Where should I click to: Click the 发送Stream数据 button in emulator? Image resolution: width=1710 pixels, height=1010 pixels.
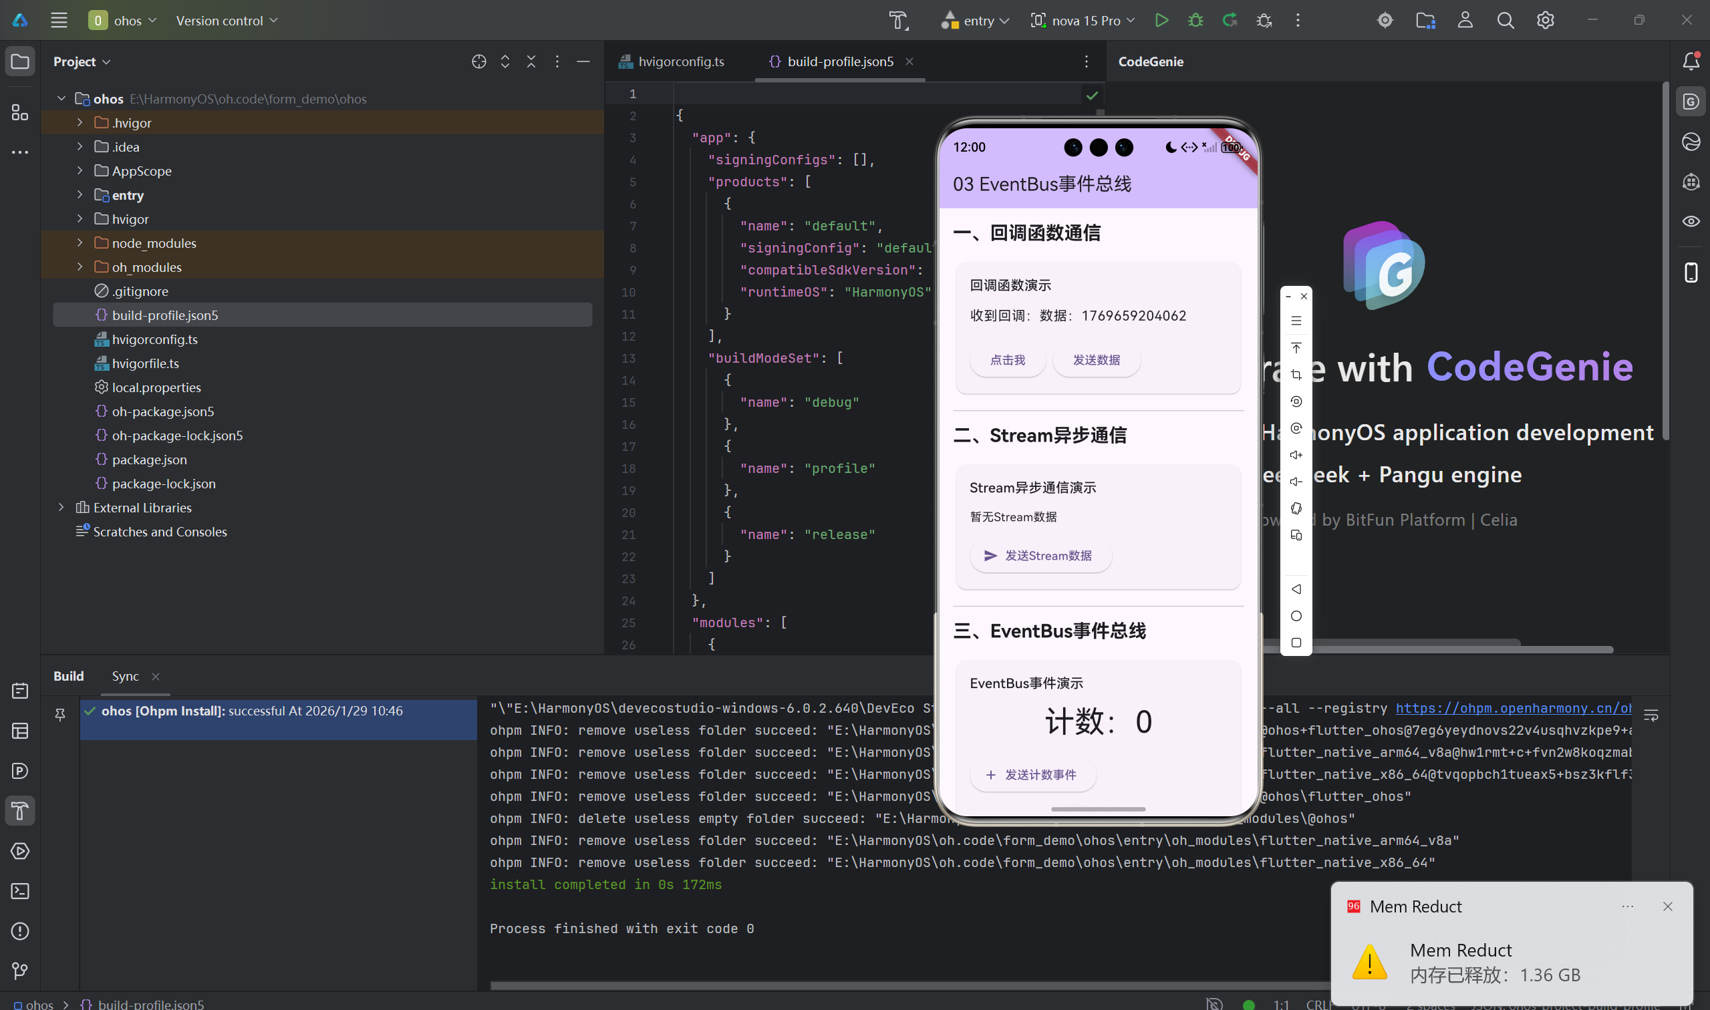pyautogui.click(x=1040, y=555)
